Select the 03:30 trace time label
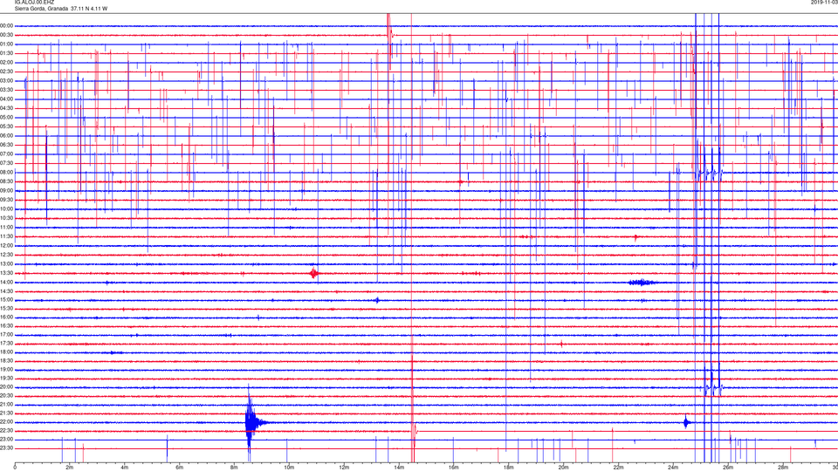This screenshot has width=838, height=471. click(x=7, y=90)
